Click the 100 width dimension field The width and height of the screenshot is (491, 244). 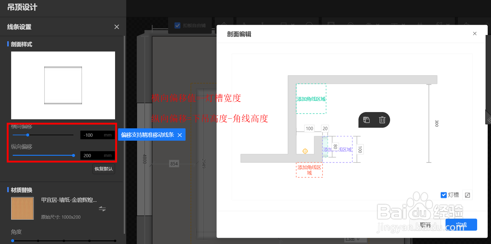coord(309,129)
